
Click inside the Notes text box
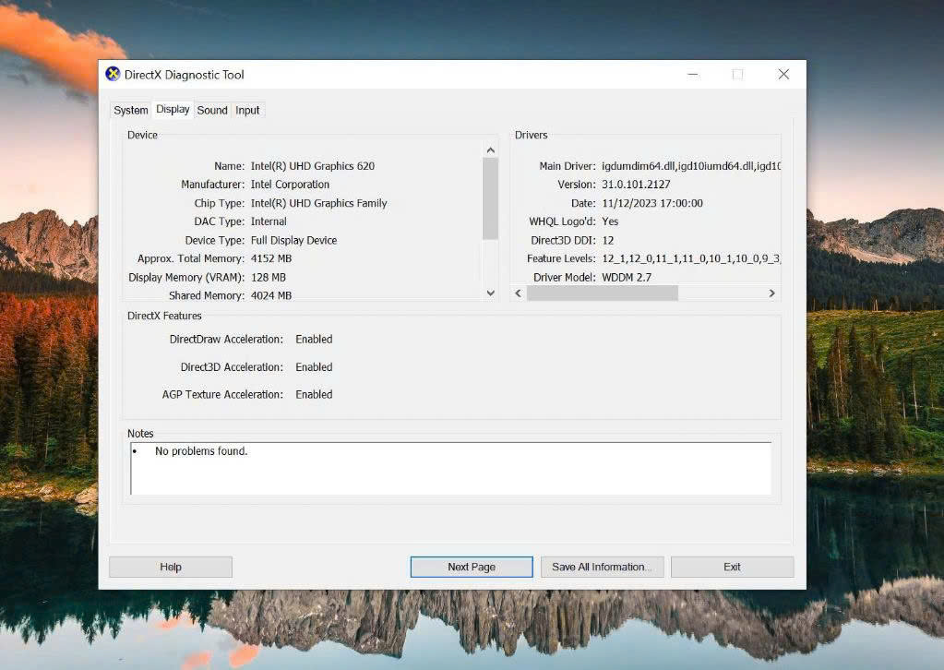click(x=450, y=468)
